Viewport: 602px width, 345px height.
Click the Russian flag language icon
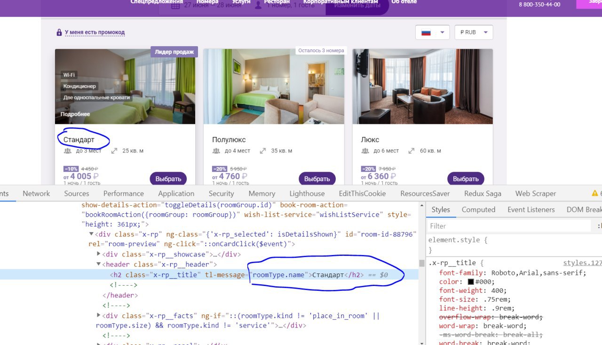[x=426, y=32]
